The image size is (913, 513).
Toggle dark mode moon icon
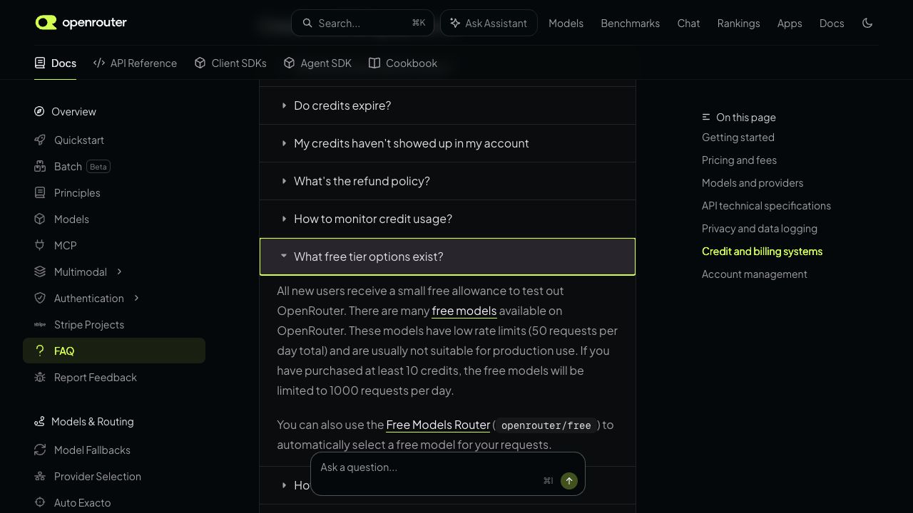tap(867, 23)
